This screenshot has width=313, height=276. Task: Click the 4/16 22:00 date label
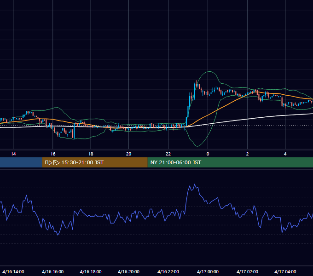pos(168,271)
